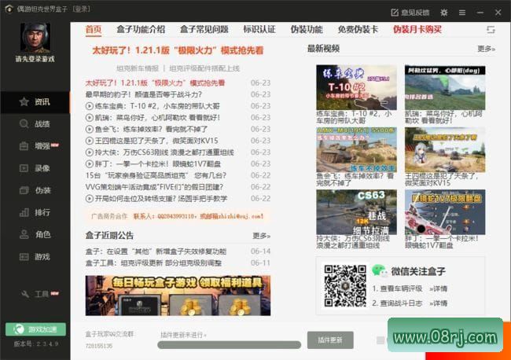Click the 微信关注盒子 heading
Image resolution: width=511 pixels, height=360 pixels.
click(418, 271)
